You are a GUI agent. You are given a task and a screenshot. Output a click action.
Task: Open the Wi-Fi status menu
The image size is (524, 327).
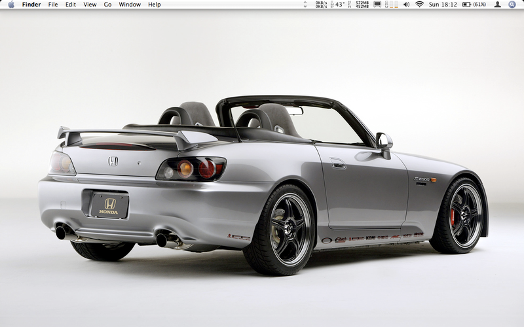coord(420,5)
